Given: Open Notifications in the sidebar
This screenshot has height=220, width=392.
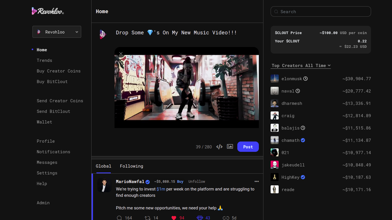Looking at the screenshot, I should [53, 152].
